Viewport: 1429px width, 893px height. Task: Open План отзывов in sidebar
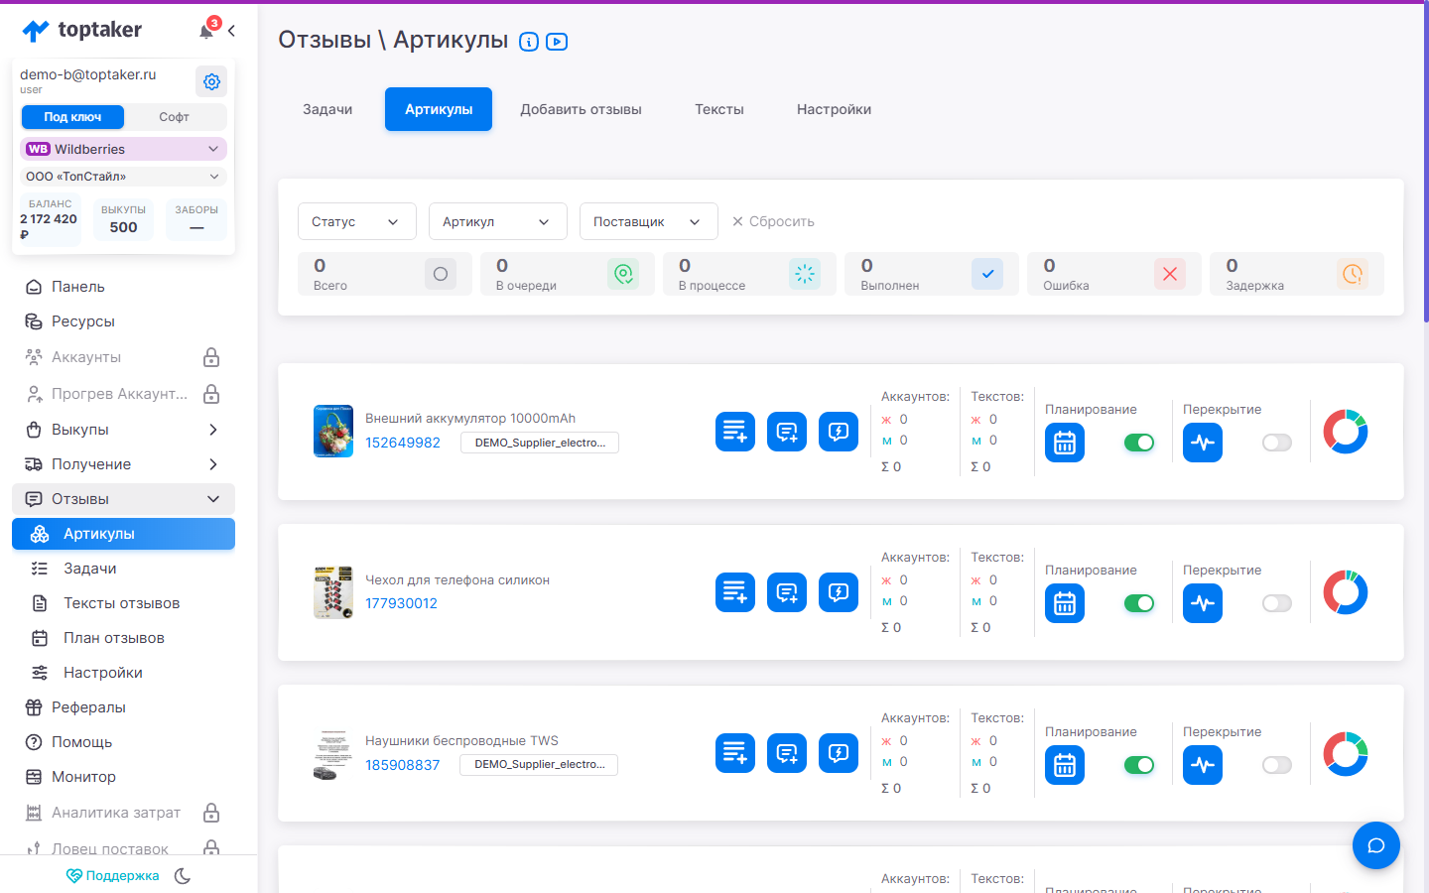123,638
